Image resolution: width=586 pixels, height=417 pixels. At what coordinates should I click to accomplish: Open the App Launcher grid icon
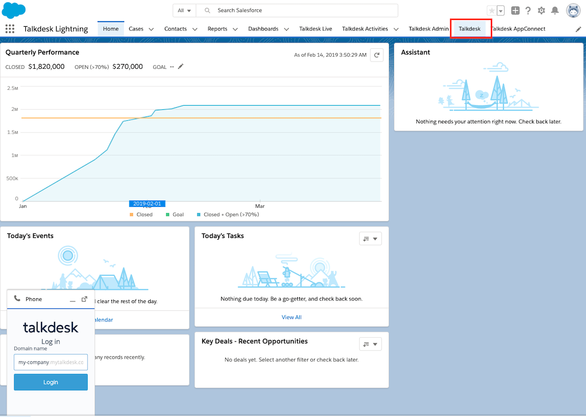tap(10, 29)
